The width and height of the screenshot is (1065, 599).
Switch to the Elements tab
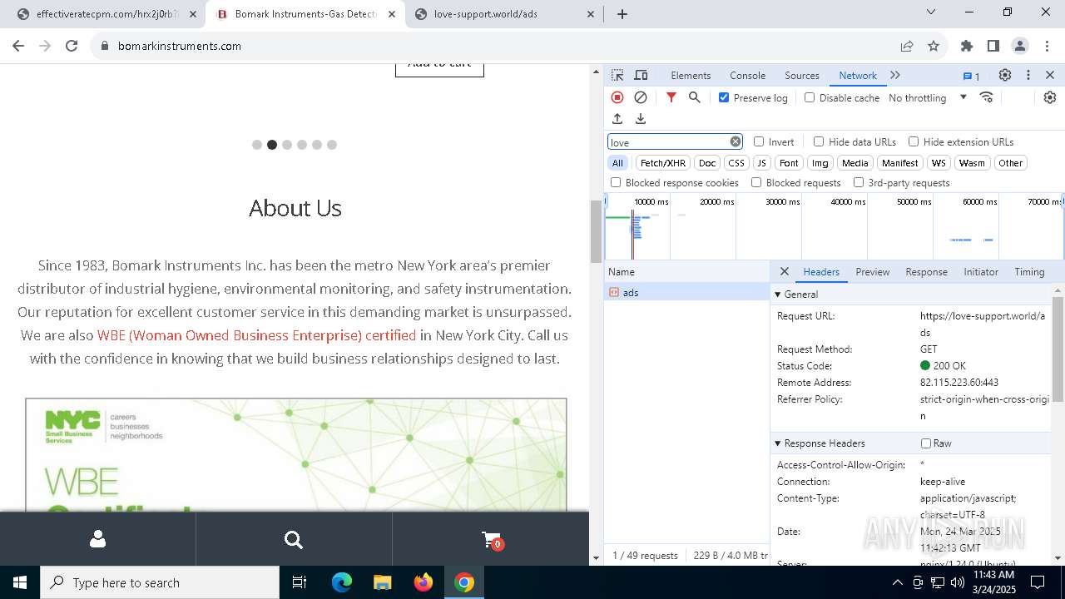click(x=691, y=75)
